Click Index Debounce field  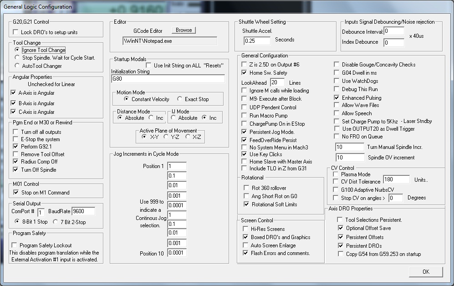[x=394, y=42]
